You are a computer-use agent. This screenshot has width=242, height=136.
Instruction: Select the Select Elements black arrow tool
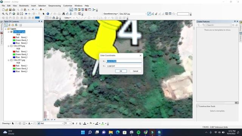pyautogui.click(x=43, y=14)
